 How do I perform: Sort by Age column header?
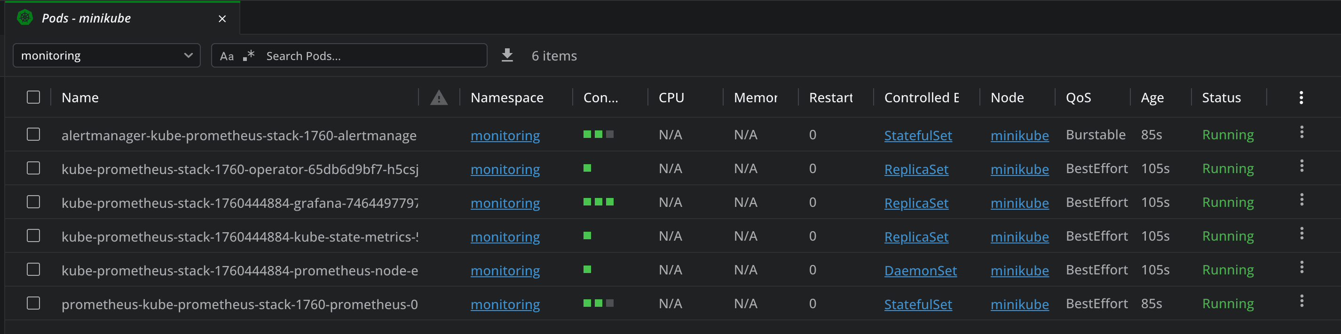[1152, 98]
